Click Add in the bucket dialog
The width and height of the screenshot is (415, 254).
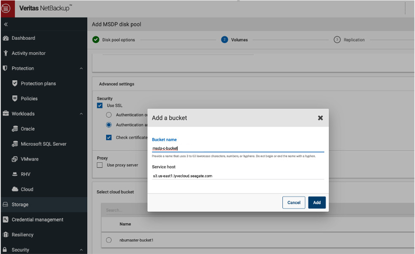pos(317,203)
